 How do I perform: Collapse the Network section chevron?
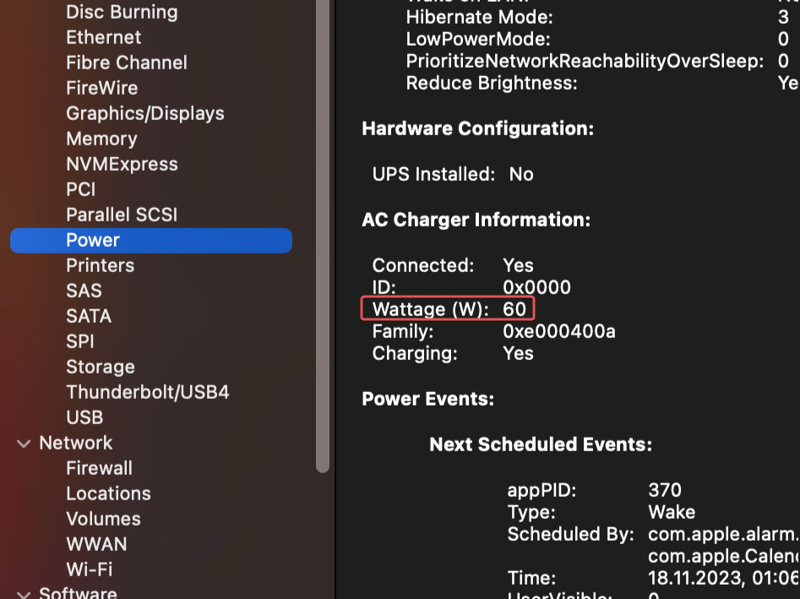pos(24,444)
